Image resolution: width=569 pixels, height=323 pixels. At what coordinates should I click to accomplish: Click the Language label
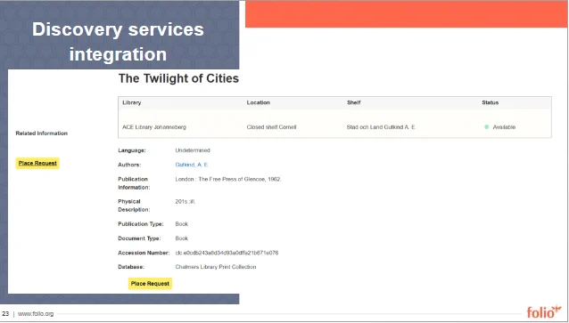coord(132,150)
